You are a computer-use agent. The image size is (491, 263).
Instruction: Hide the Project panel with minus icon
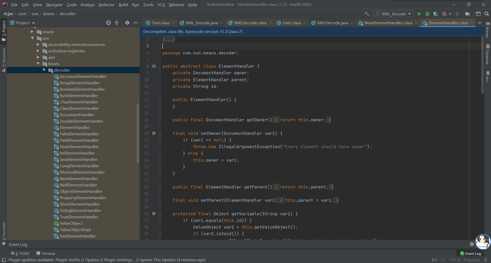click(x=136, y=23)
